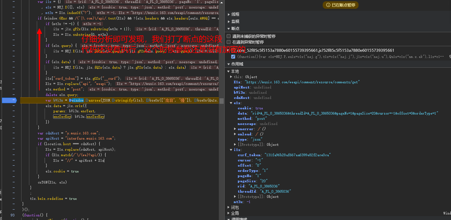
Task: Click info icon in paused-on-breakpoint badge
Action: tap(328, 5)
